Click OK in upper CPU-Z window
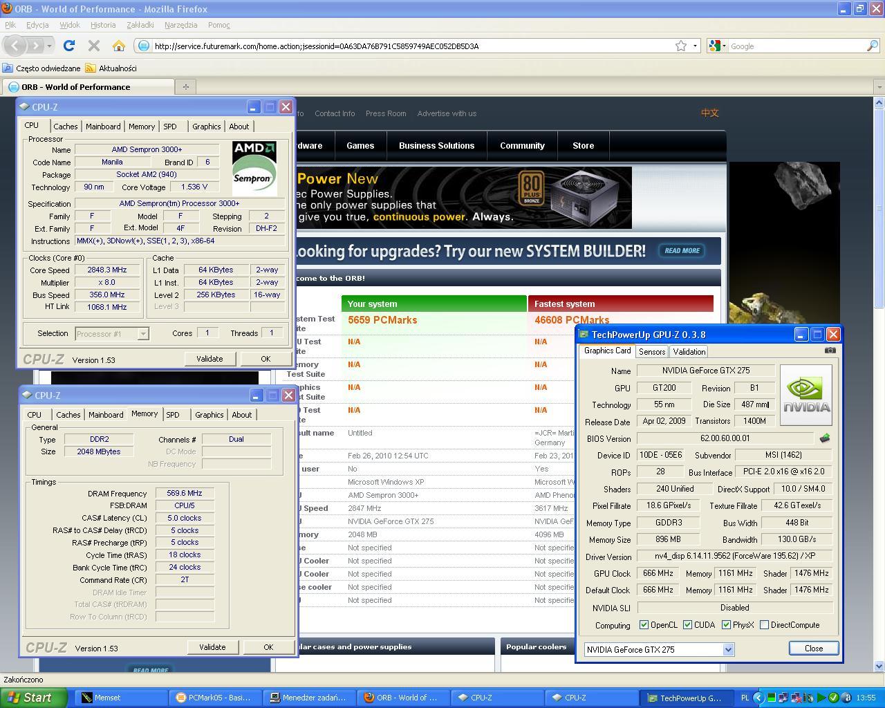885x708 pixels. 265,359
